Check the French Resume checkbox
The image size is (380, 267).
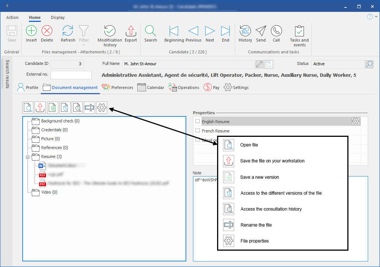(x=197, y=131)
